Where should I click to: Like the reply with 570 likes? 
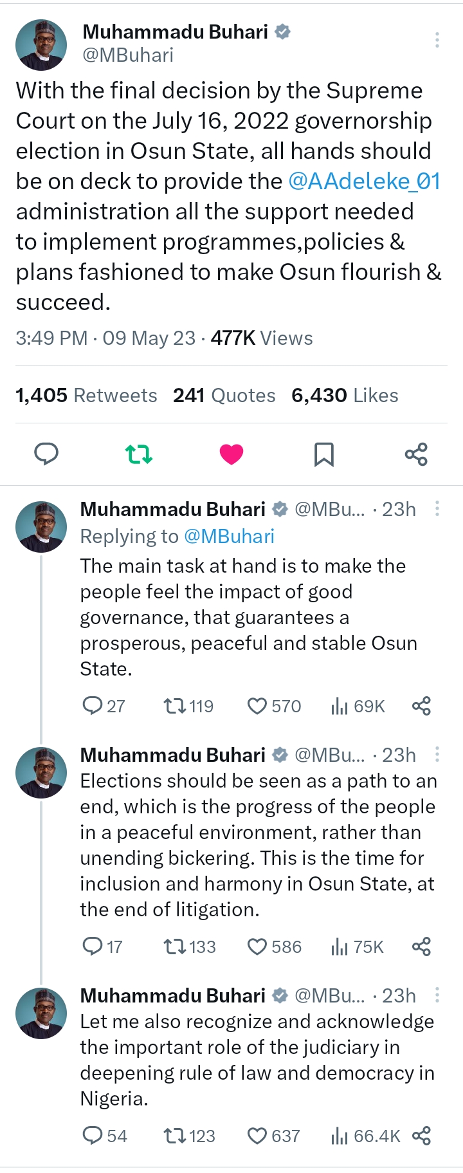(x=257, y=707)
